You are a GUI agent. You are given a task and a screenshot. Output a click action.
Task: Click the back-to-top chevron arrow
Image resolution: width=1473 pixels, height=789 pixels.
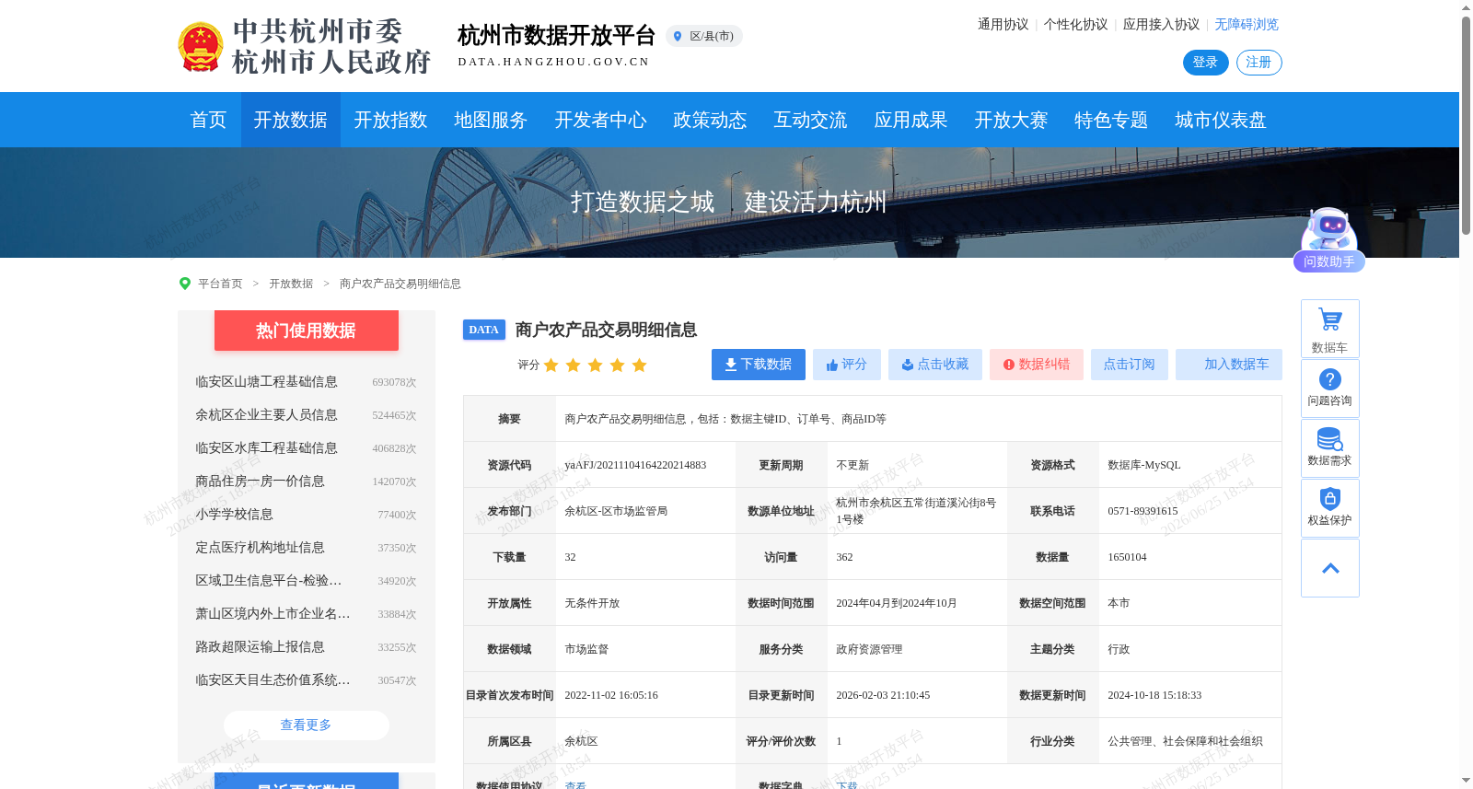click(x=1330, y=568)
